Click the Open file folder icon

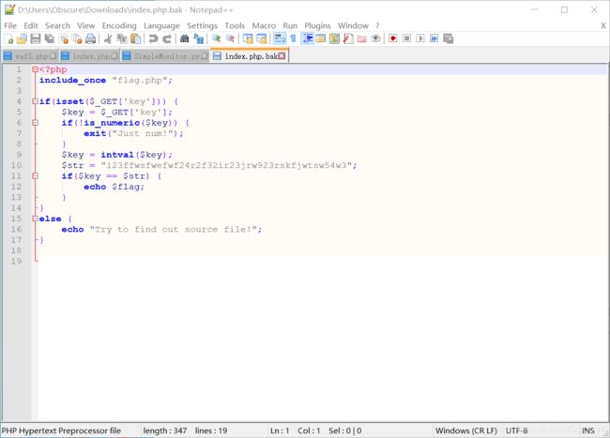pyautogui.click(x=22, y=38)
